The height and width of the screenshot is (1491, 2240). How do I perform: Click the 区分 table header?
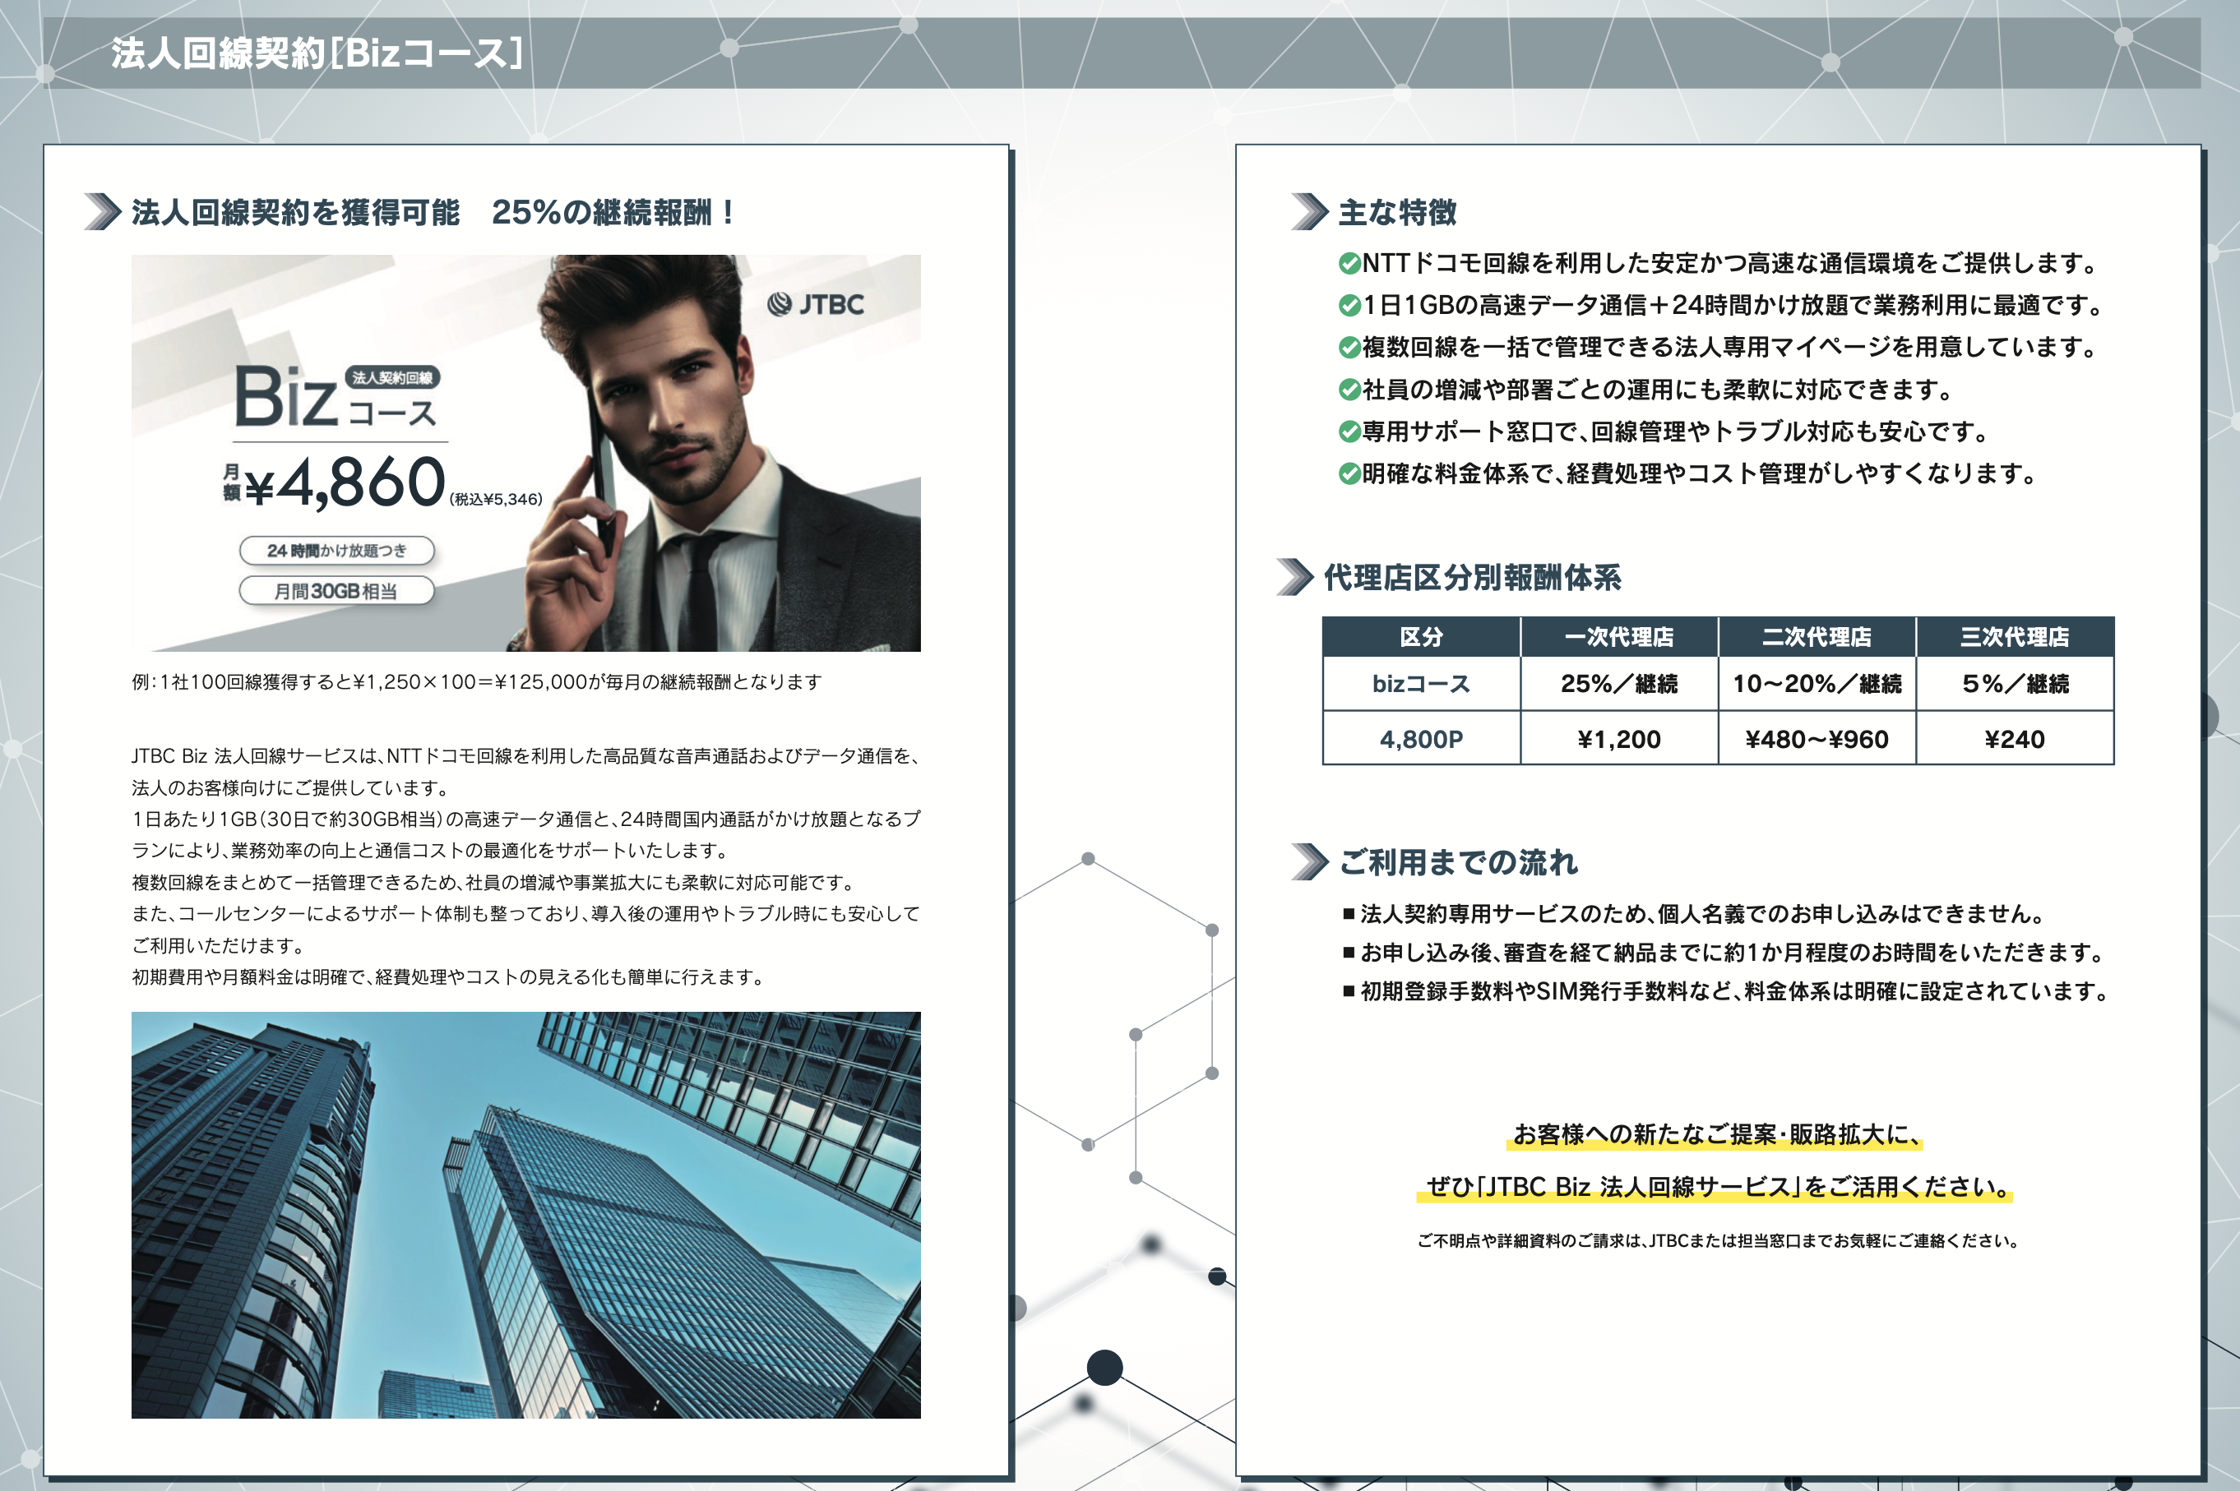(x=1421, y=636)
